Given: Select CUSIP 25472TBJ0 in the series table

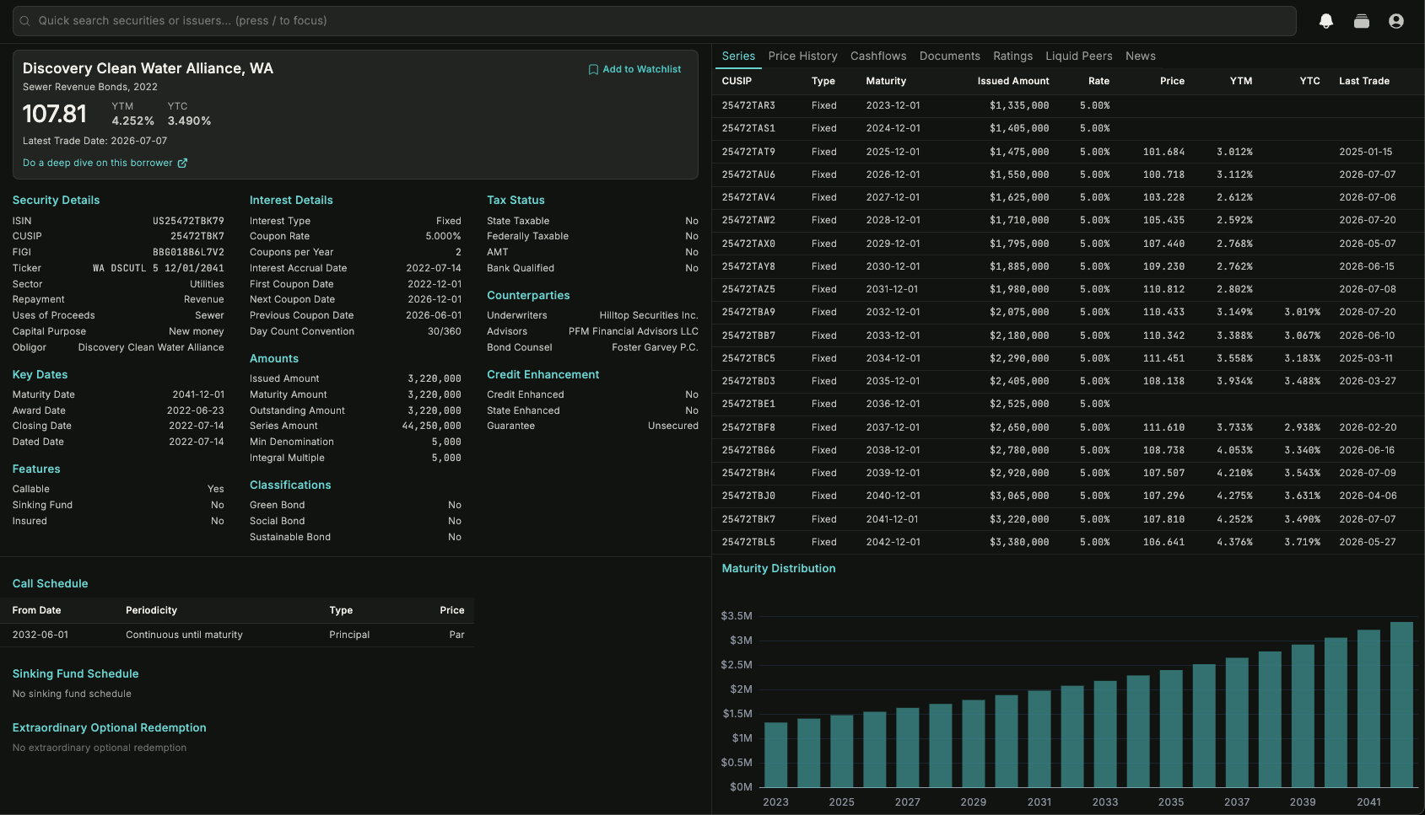Looking at the screenshot, I should tap(748, 496).
